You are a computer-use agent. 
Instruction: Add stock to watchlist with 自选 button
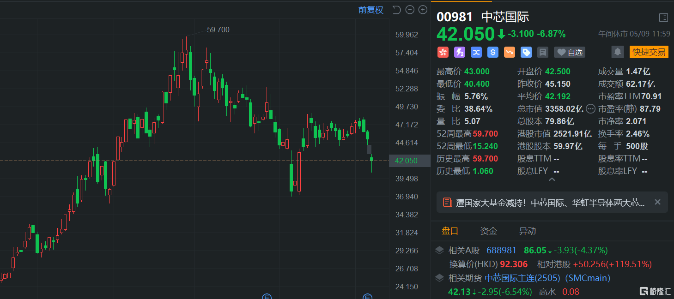570,52
